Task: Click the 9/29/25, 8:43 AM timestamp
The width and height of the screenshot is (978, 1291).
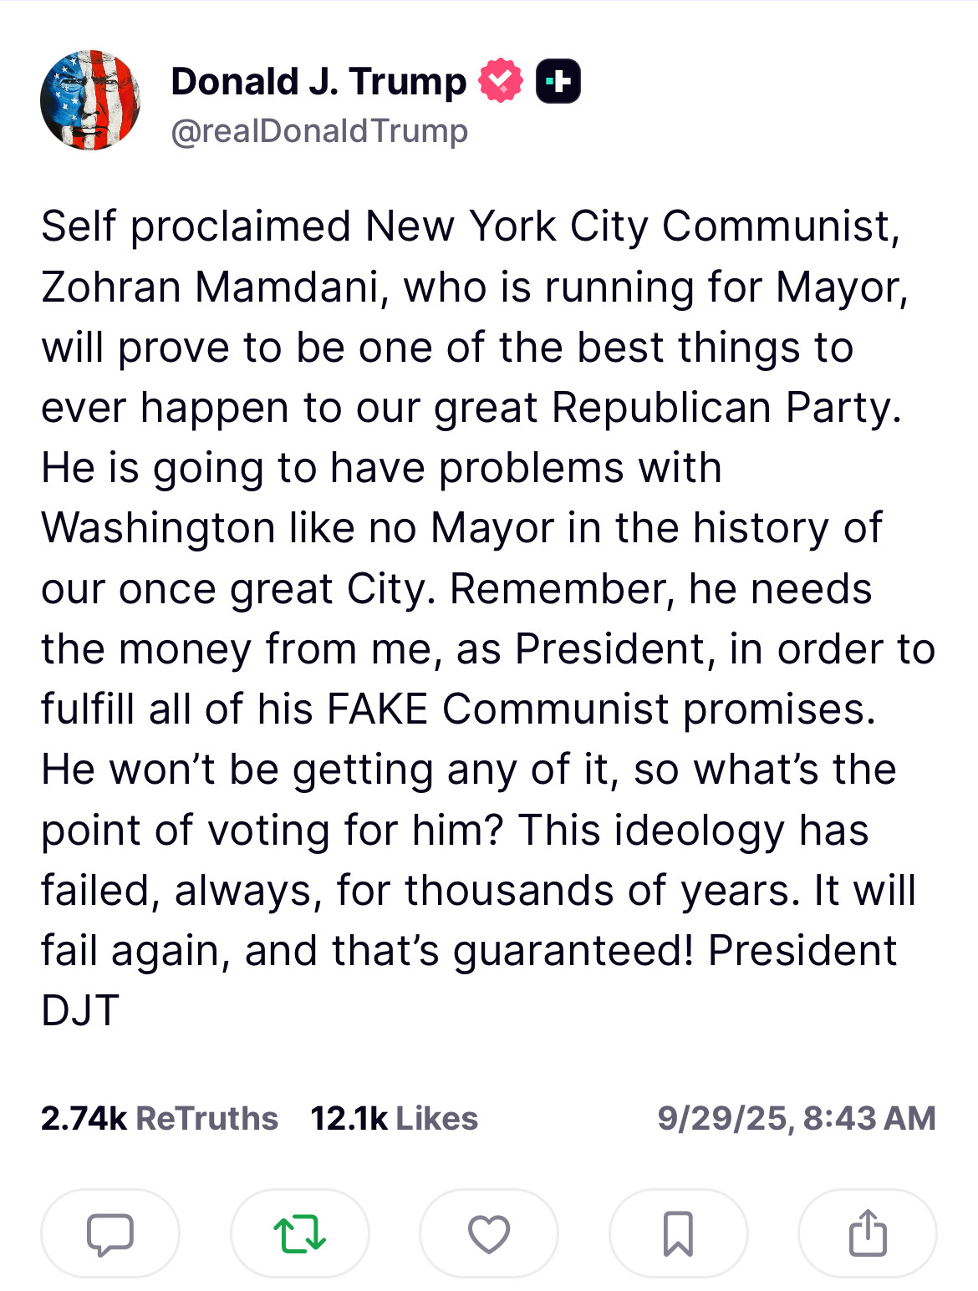Action: [796, 1118]
